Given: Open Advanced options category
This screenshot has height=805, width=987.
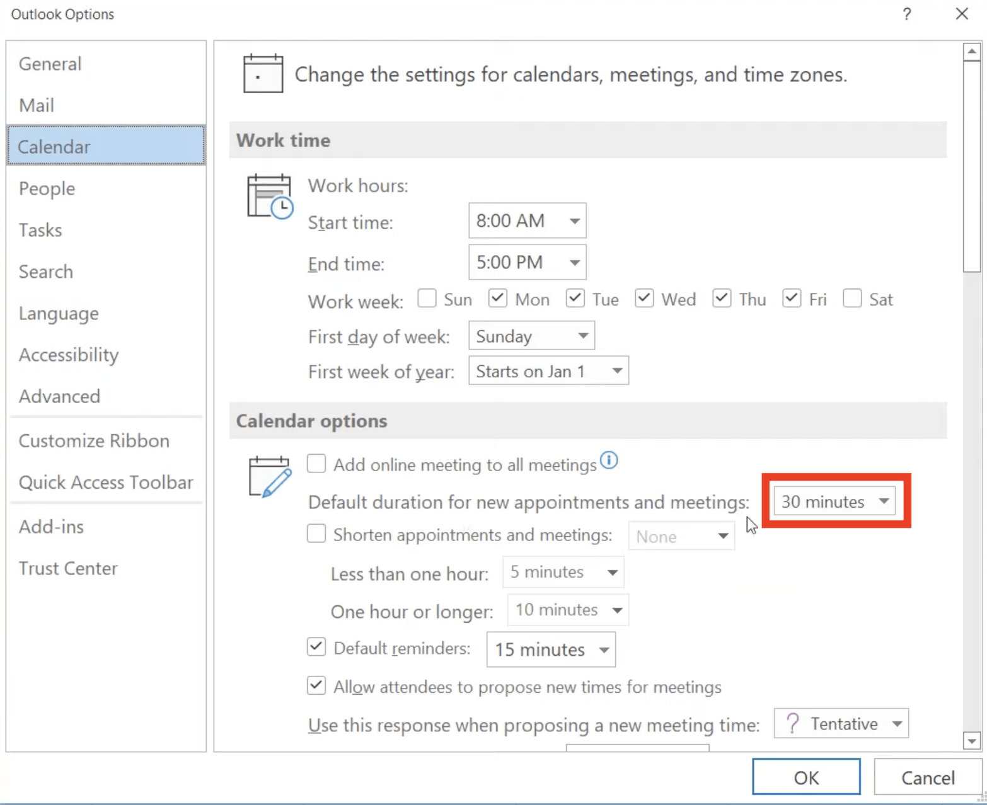Looking at the screenshot, I should (106, 396).
